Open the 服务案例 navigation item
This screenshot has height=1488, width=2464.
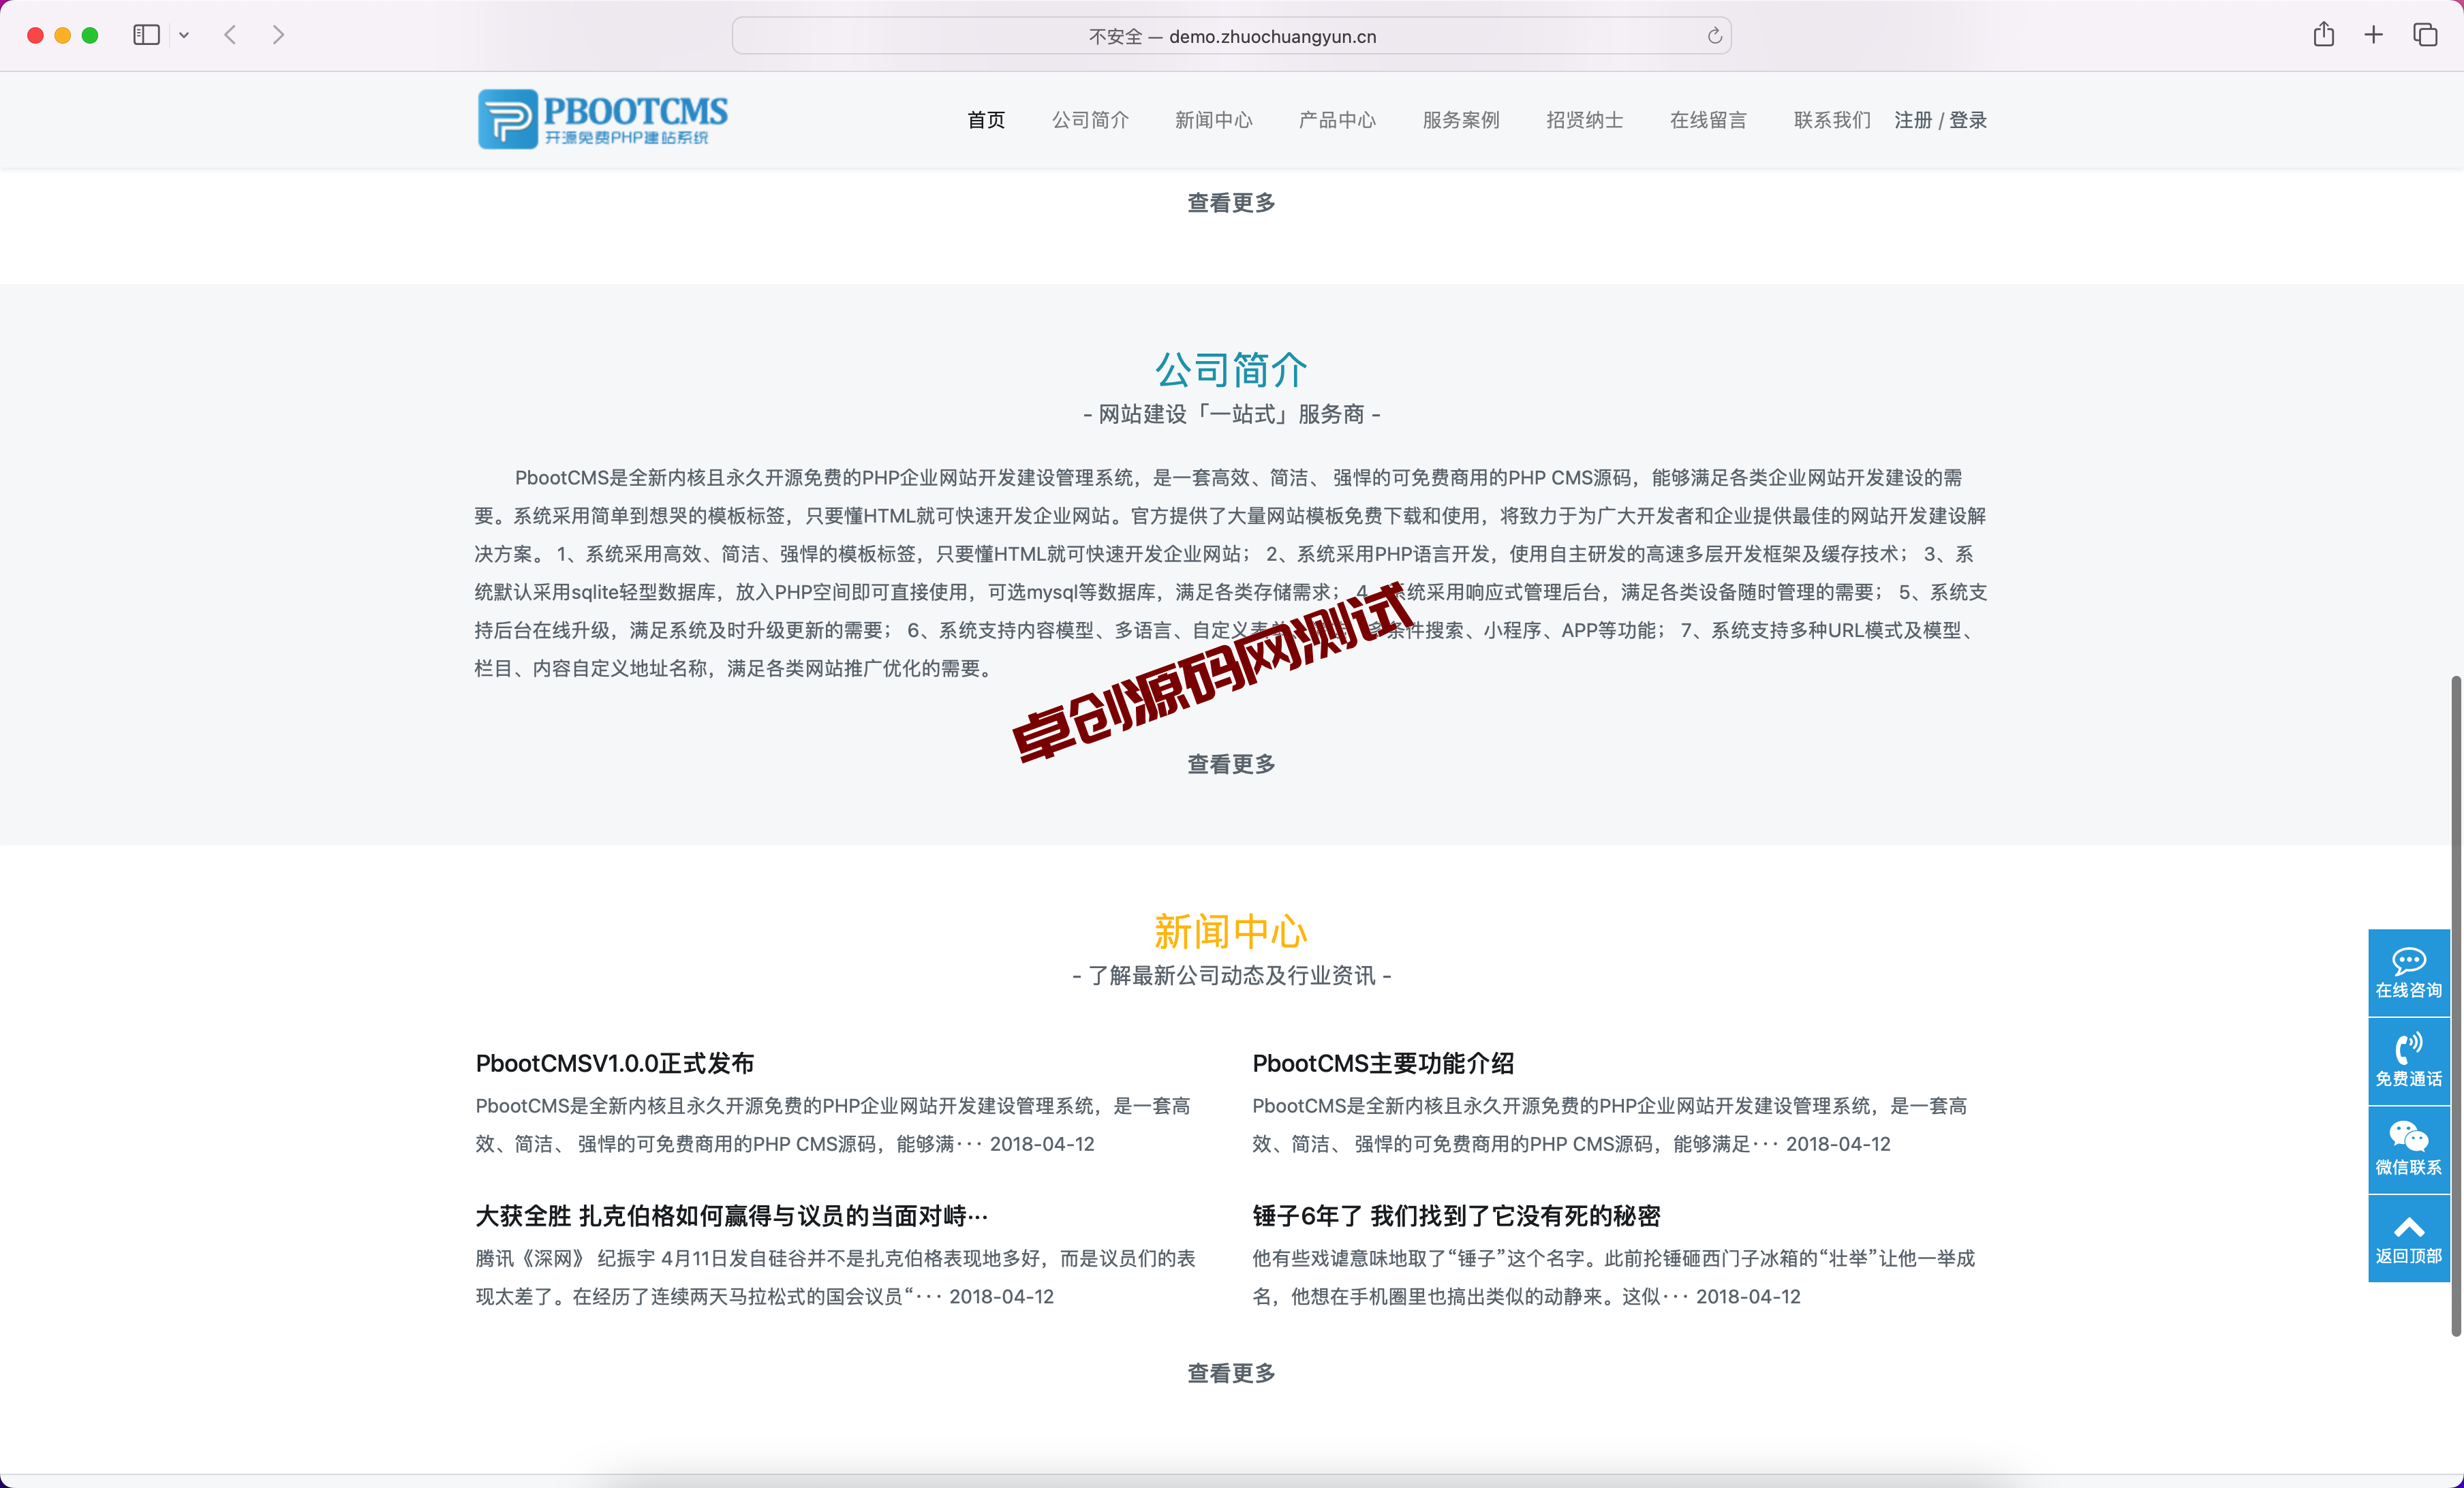click(x=1461, y=120)
